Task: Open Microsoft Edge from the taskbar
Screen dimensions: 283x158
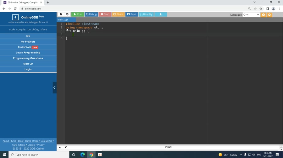Action: click(x=82, y=155)
